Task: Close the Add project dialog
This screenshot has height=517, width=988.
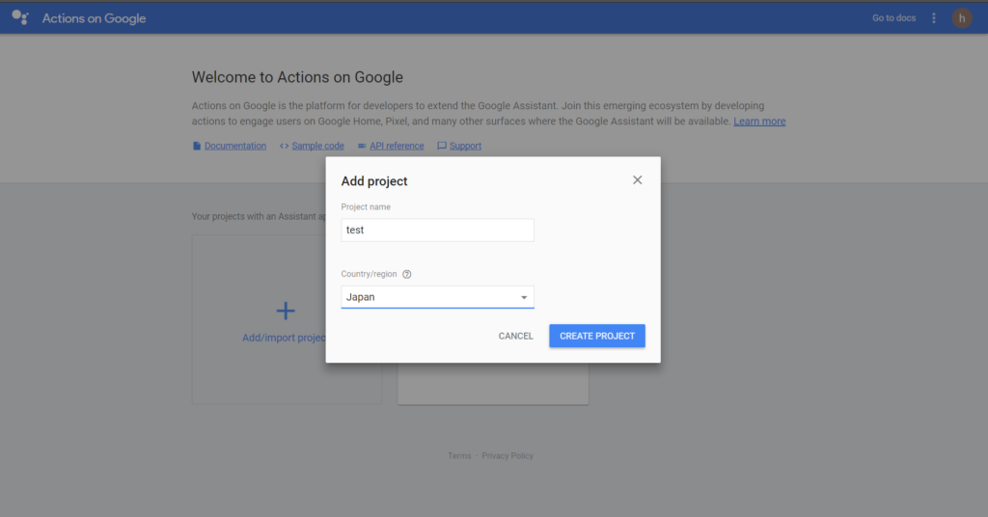Action: click(637, 180)
